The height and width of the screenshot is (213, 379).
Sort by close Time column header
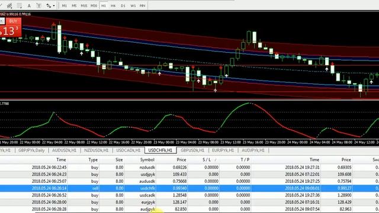[314, 160]
